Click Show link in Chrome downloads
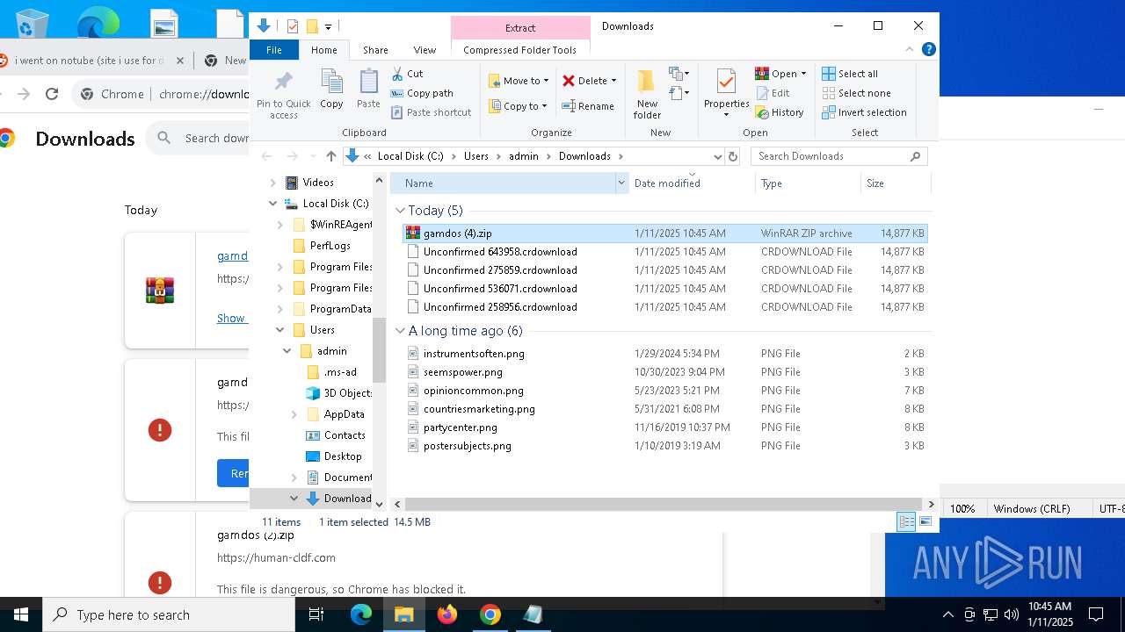1125x632 pixels. [231, 318]
